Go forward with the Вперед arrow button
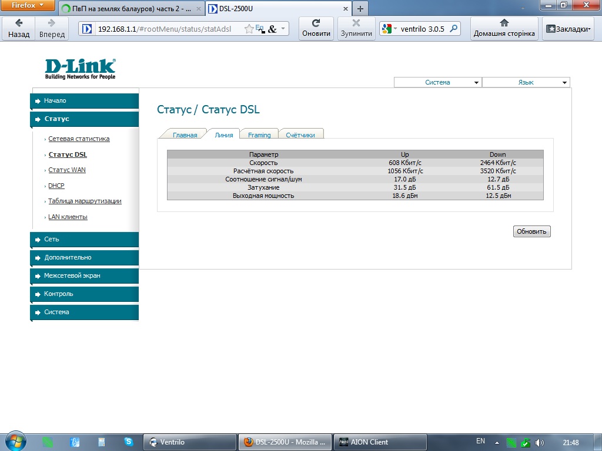 (x=52, y=28)
